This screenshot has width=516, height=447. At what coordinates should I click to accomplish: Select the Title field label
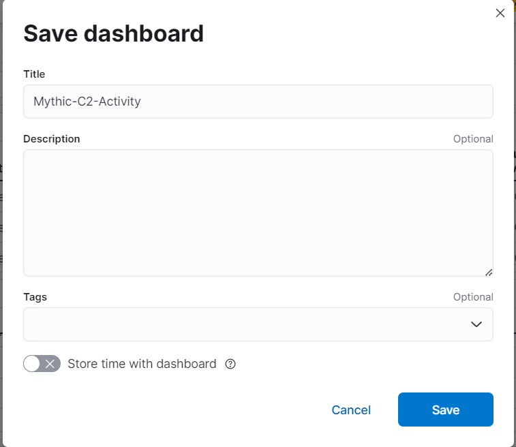click(34, 74)
